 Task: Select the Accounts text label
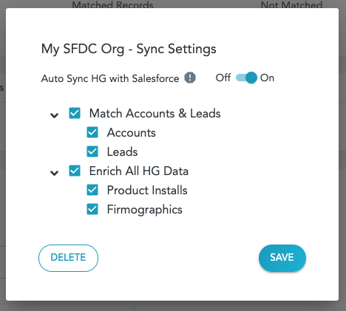coord(132,133)
